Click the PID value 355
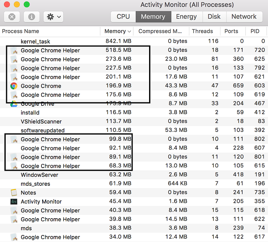The height and width of the screenshot is (242, 268). pyautogui.click(x=259, y=201)
